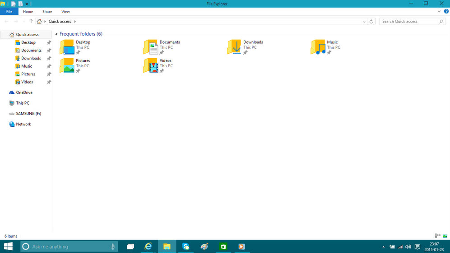This screenshot has height=253, width=450.
Task: Expand the address bar history dropdown
Action: click(364, 22)
